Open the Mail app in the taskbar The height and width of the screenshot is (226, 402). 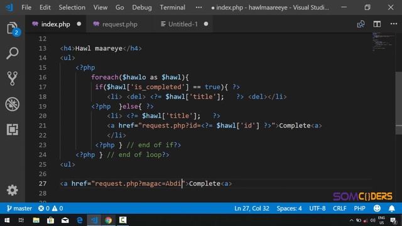click(65, 220)
